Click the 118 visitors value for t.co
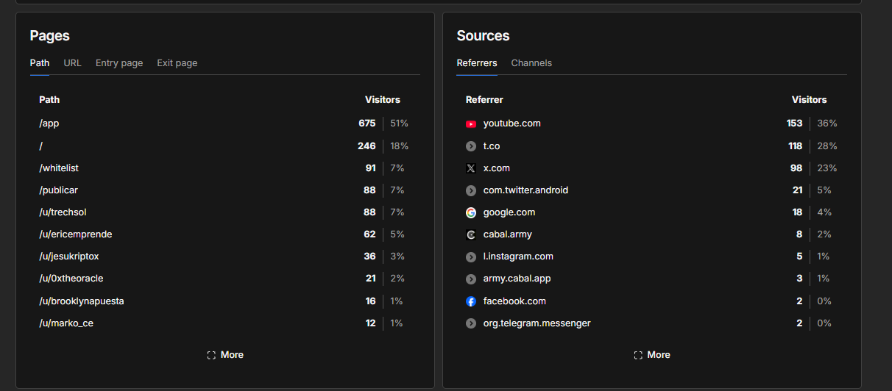Screen dimensions: 892x391 pyautogui.click(x=795, y=146)
